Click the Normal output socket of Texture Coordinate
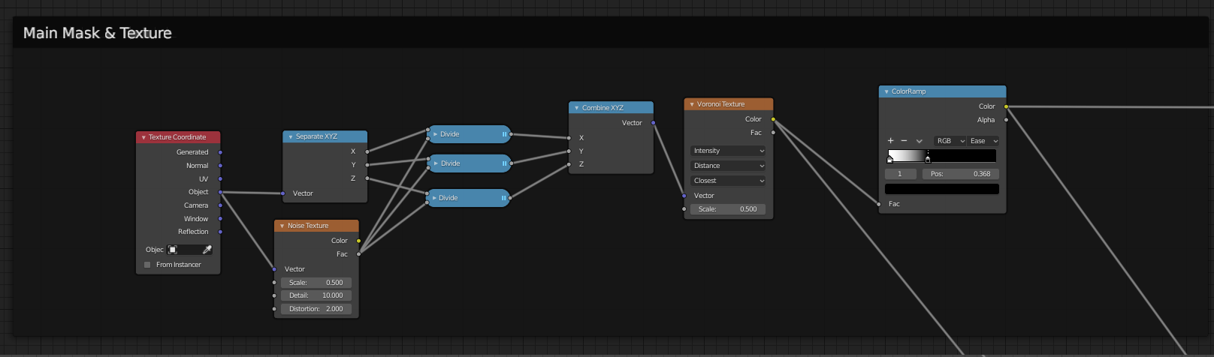1214x357 pixels. click(x=220, y=166)
